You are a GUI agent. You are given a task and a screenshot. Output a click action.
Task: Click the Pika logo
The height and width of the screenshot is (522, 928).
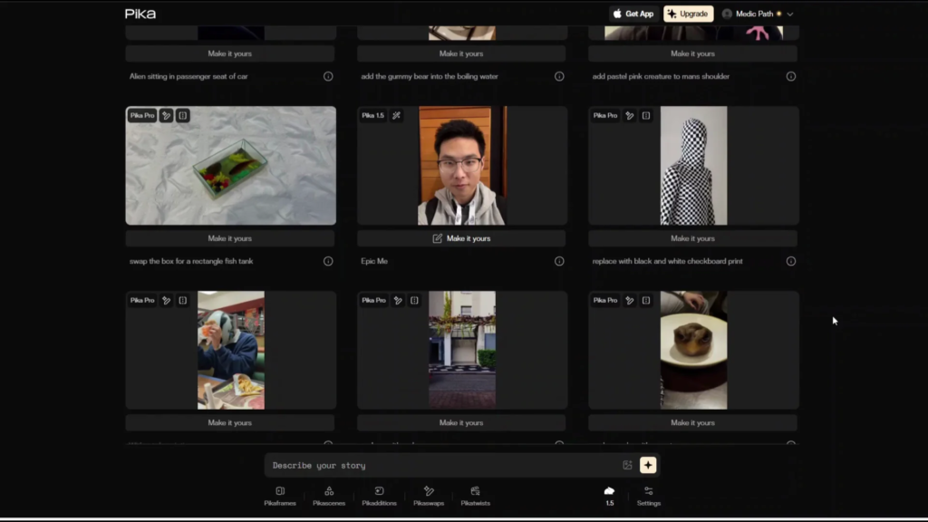(140, 14)
